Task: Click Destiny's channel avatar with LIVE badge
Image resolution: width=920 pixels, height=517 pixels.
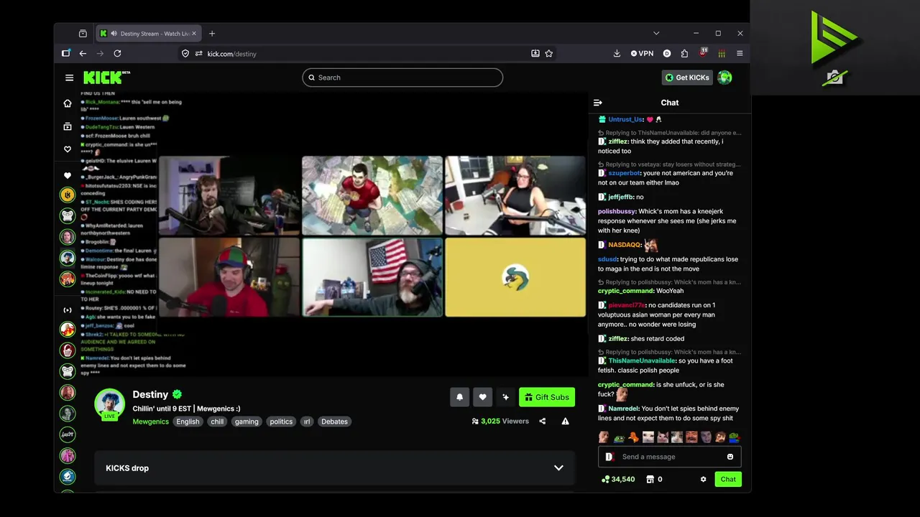Action: 109,404
